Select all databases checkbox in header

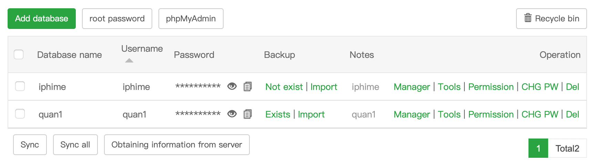pos(19,54)
